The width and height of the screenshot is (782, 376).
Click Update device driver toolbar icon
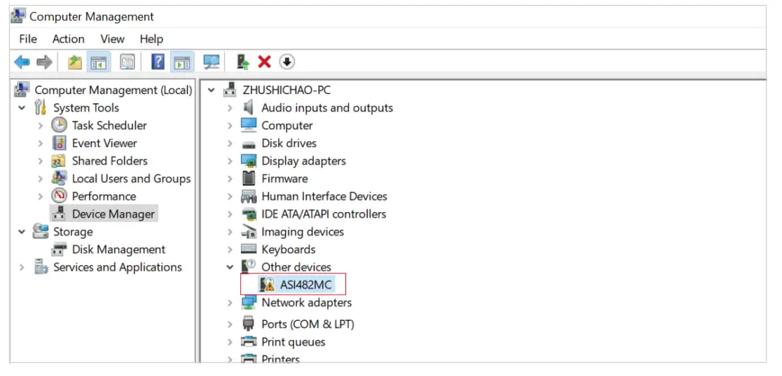[x=243, y=62]
